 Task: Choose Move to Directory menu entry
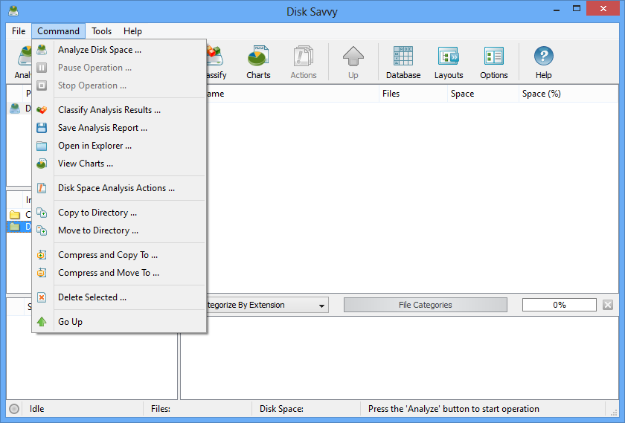(x=119, y=230)
